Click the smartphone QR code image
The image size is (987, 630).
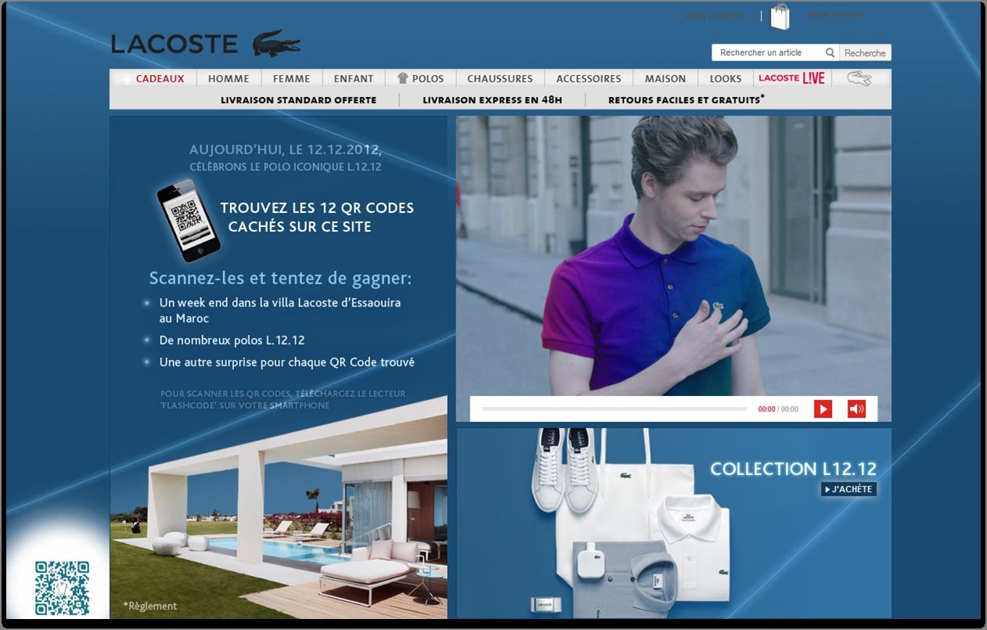click(x=189, y=221)
